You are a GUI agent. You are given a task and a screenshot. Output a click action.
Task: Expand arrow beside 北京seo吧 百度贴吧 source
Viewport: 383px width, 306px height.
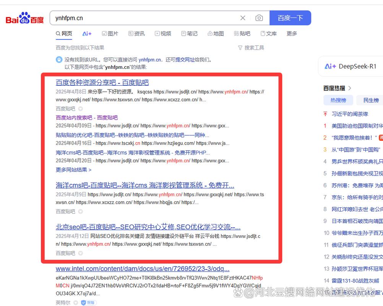click(80, 253)
